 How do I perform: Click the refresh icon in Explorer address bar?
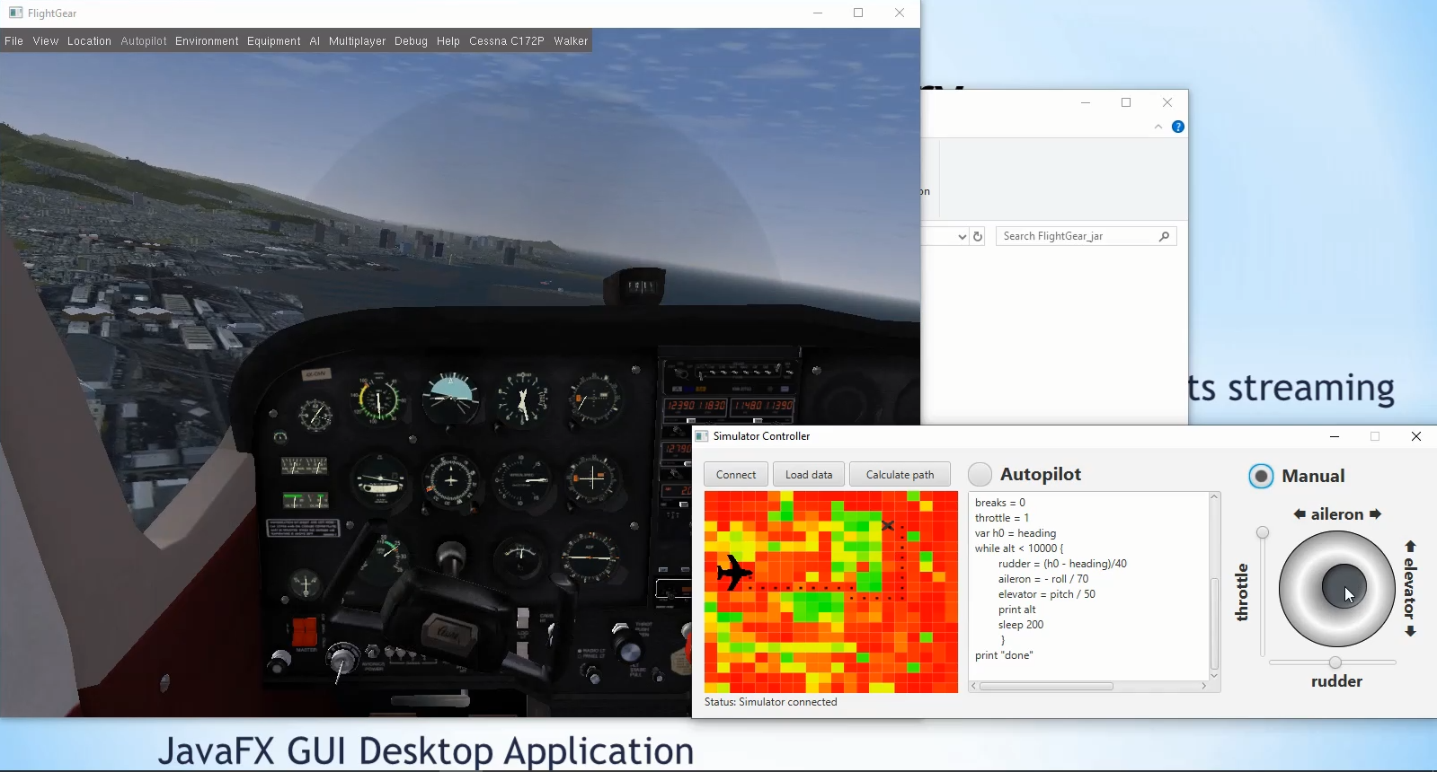click(x=978, y=236)
